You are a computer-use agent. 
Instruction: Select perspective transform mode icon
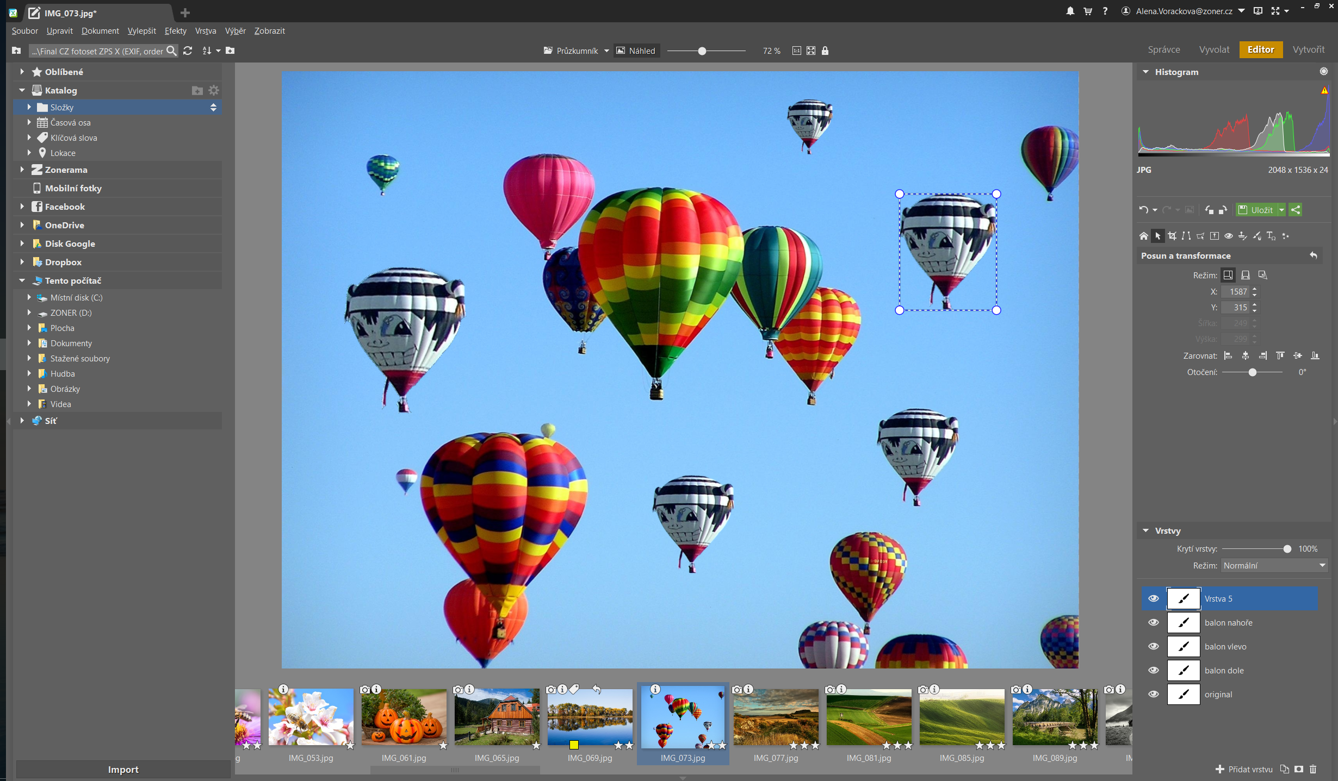1246,275
